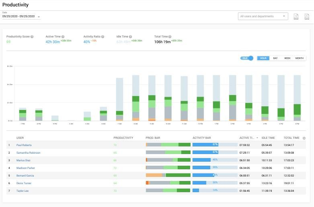Sort table by TOTAL TIME column
Image resolution: width=314 pixels, height=207 pixels.
[x=292, y=138]
